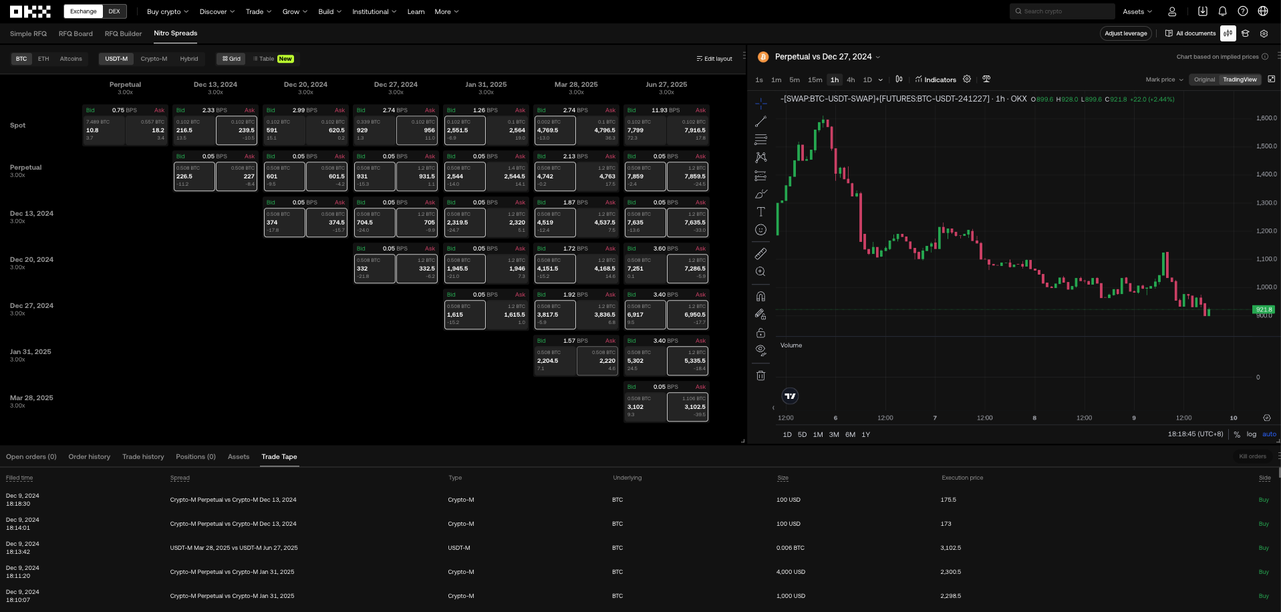Select the ETH underlying filter

(x=43, y=59)
